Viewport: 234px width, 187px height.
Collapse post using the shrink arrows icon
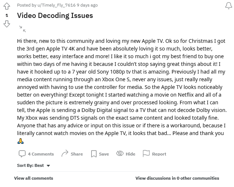(x=22, y=29)
